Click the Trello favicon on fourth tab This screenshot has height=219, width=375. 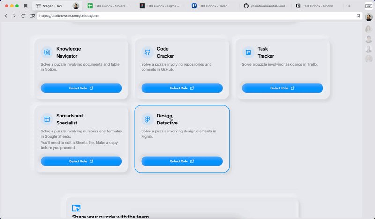pos(194,6)
